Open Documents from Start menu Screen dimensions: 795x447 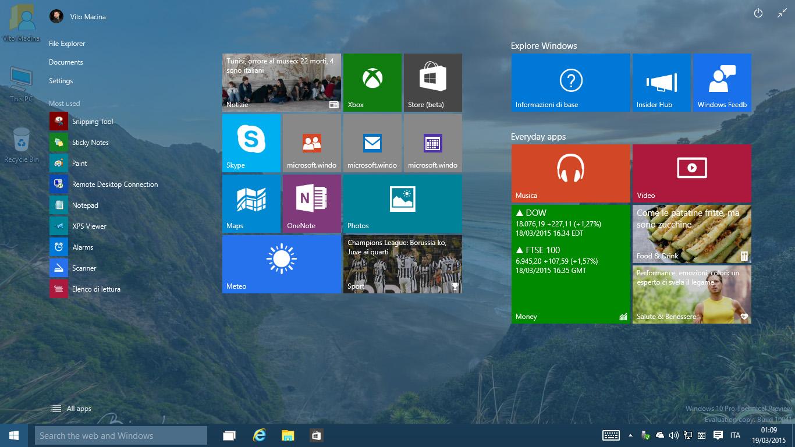(x=66, y=62)
